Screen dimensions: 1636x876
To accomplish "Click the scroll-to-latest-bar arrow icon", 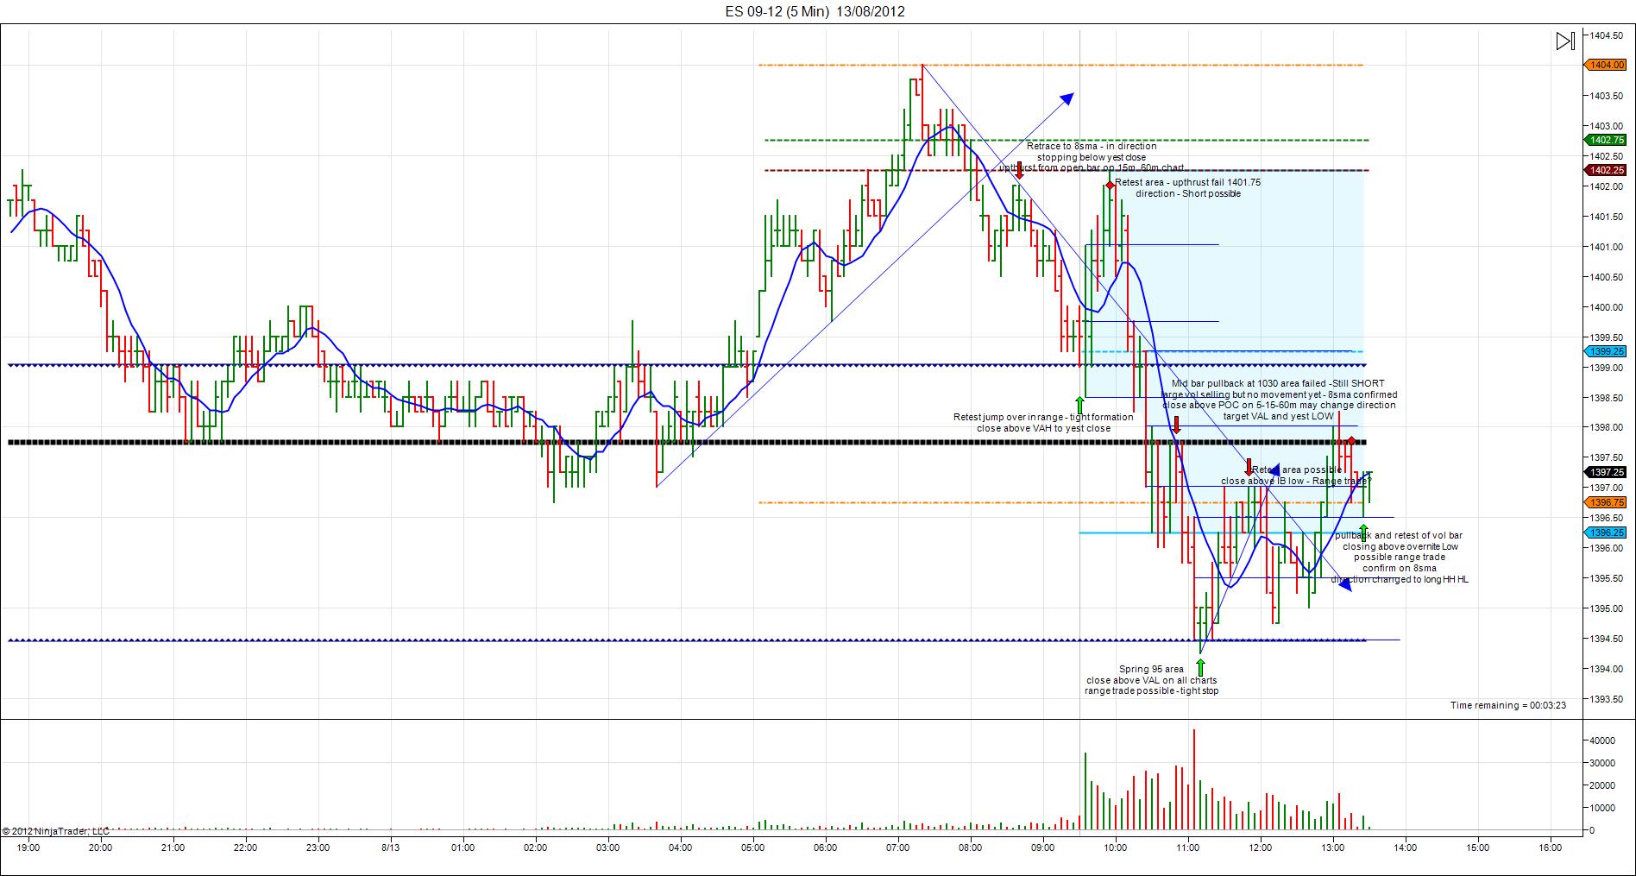I will click(1565, 41).
